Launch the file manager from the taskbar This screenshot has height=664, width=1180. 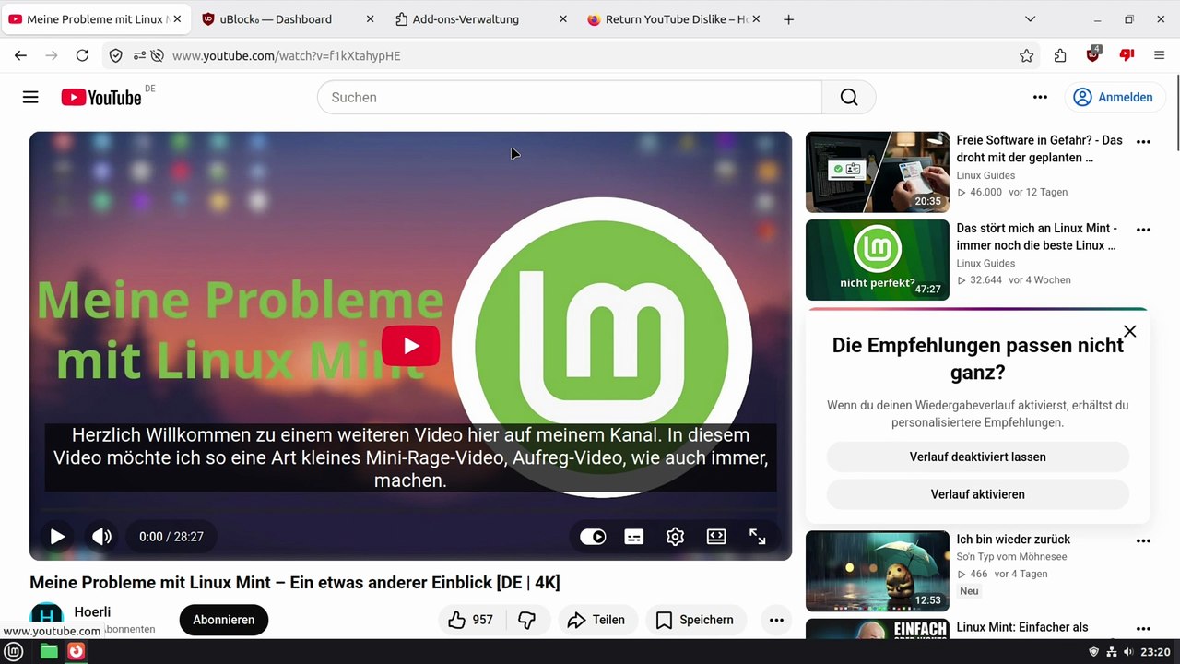tap(49, 651)
